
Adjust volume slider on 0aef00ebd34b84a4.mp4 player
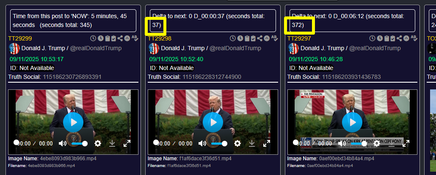(359, 143)
